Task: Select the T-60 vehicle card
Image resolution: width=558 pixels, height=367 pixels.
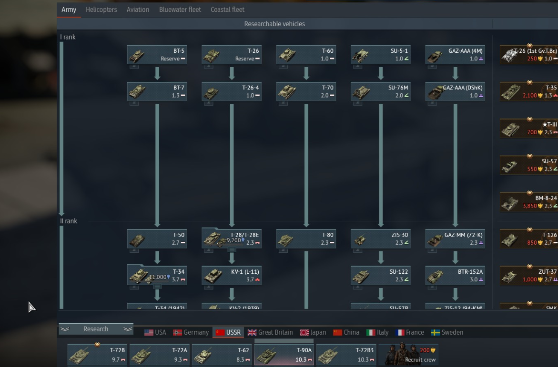Action: click(306, 55)
